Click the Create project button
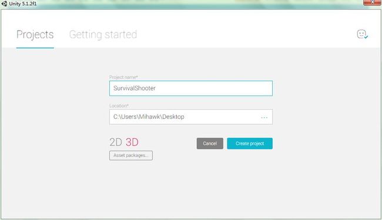The height and width of the screenshot is (220, 382). pos(250,144)
